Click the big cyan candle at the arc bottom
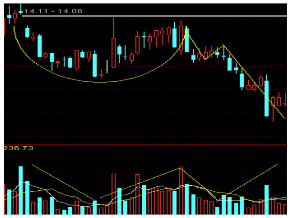 coord(95,65)
